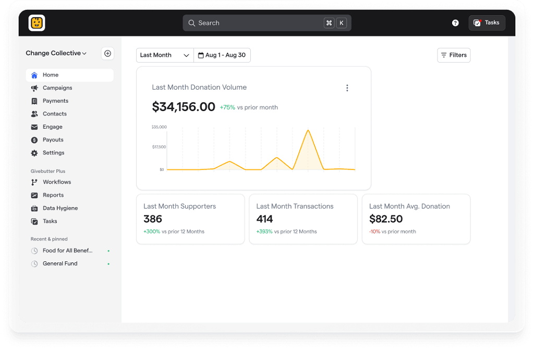The width and height of the screenshot is (534, 350).
Task: Open the Last Month period dropdown
Action: coord(164,55)
